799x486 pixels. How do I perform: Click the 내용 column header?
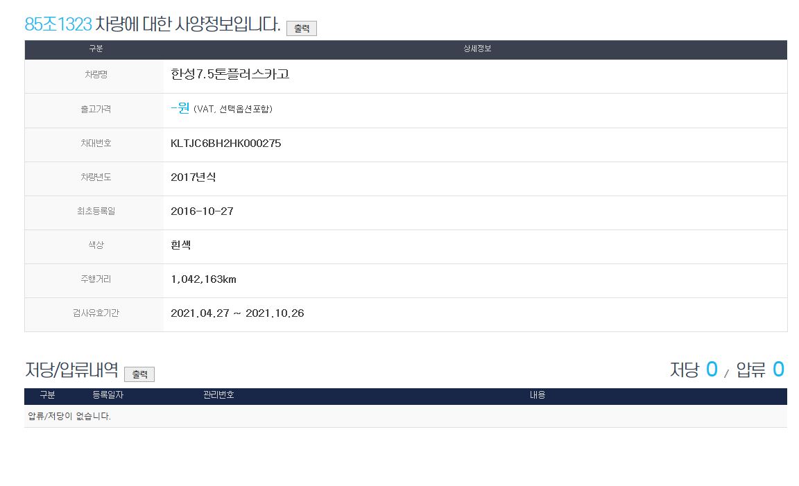coord(538,395)
